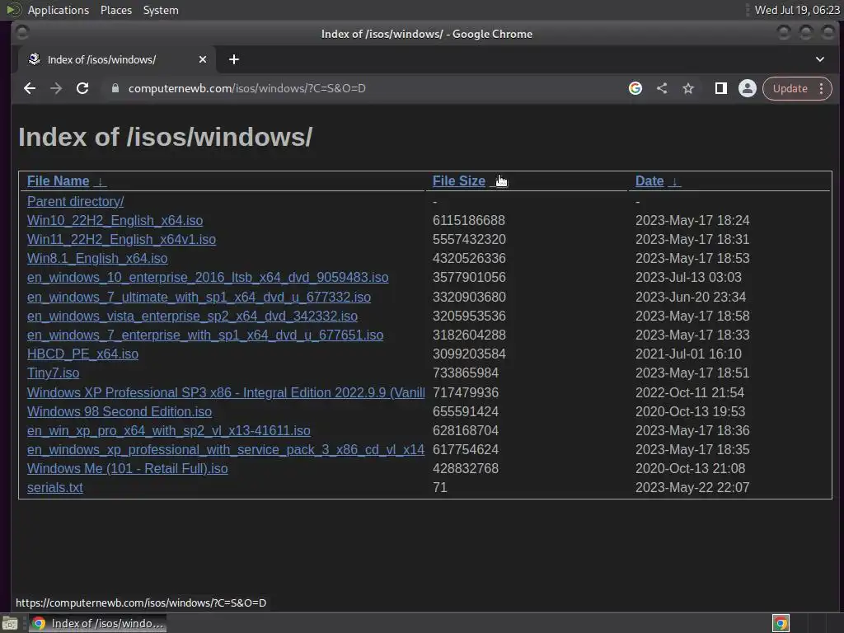
Task: Click the address bar URL
Action: pos(247,88)
